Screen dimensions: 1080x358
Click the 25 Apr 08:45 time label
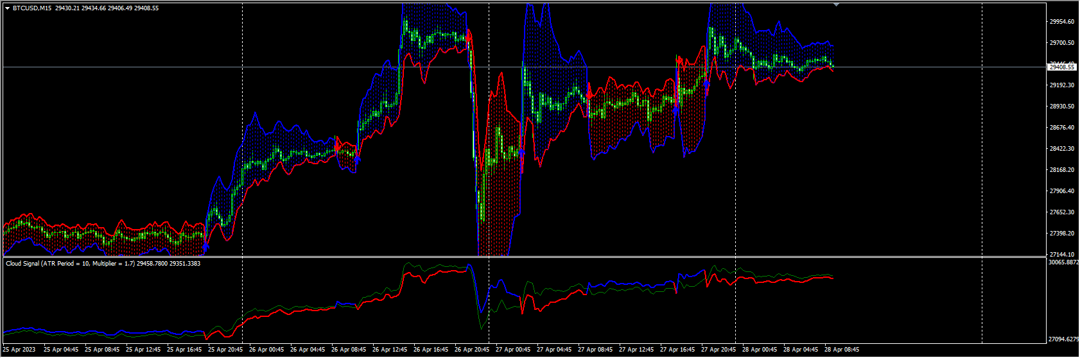[x=103, y=350]
